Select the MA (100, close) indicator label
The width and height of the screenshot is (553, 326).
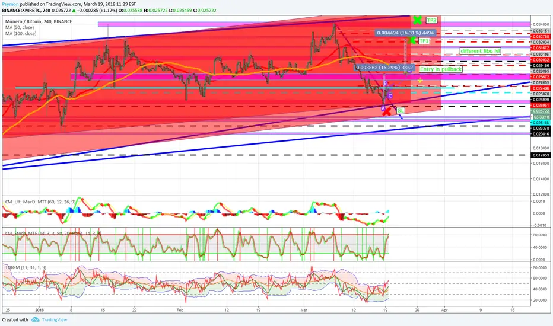[x=20, y=33]
